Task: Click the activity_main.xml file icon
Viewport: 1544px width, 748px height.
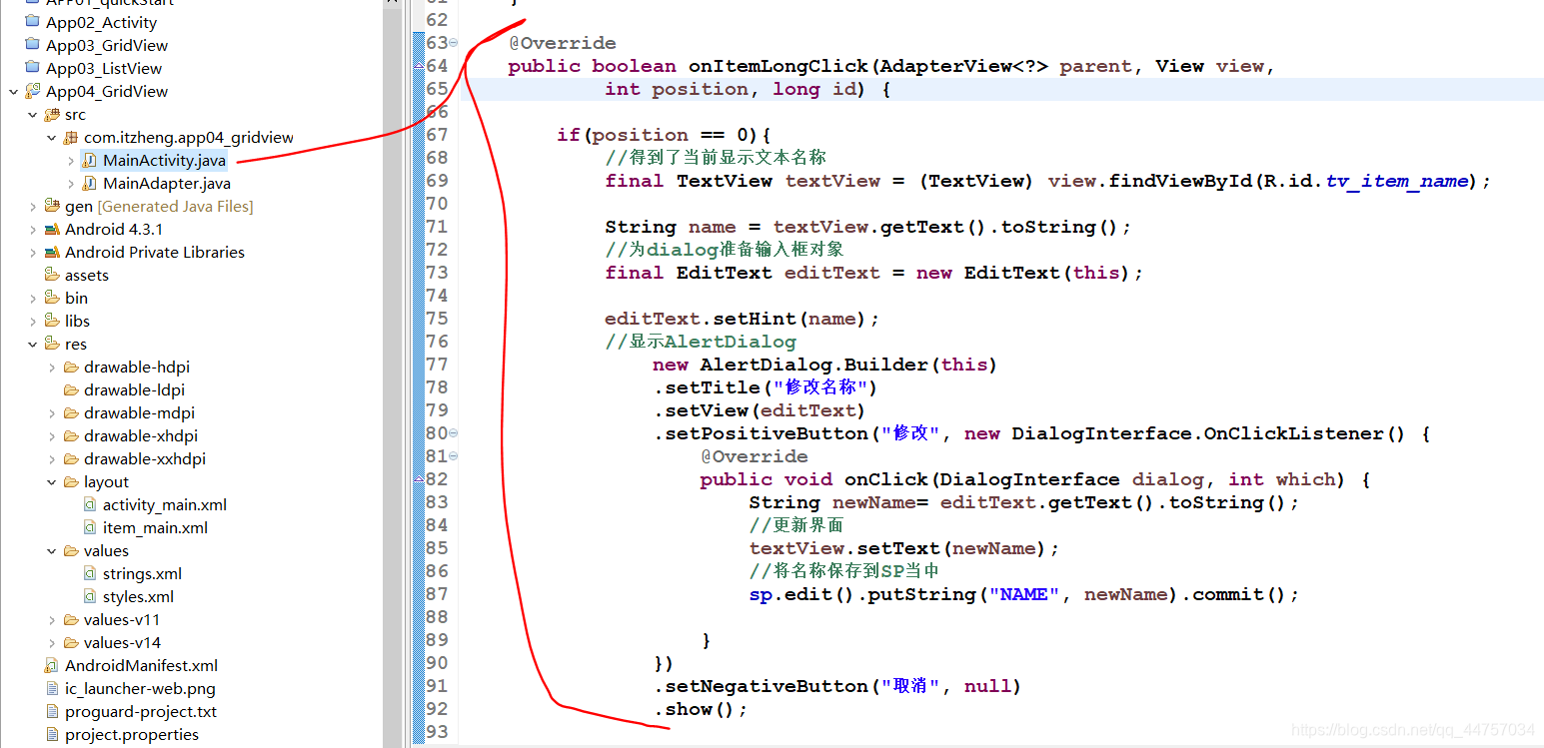Action: click(x=90, y=504)
